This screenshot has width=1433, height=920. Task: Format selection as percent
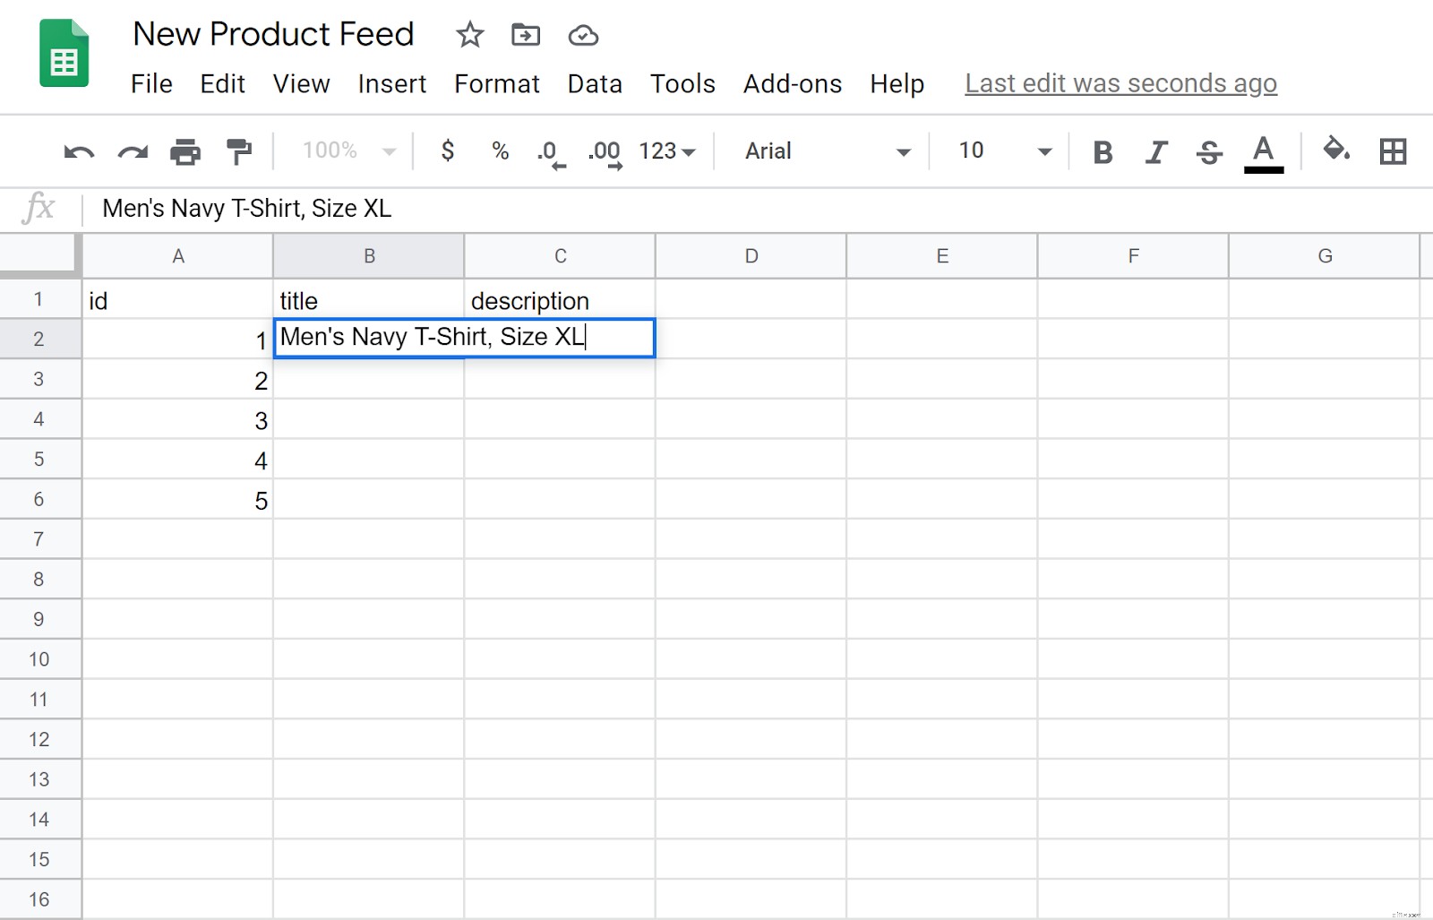click(x=499, y=151)
